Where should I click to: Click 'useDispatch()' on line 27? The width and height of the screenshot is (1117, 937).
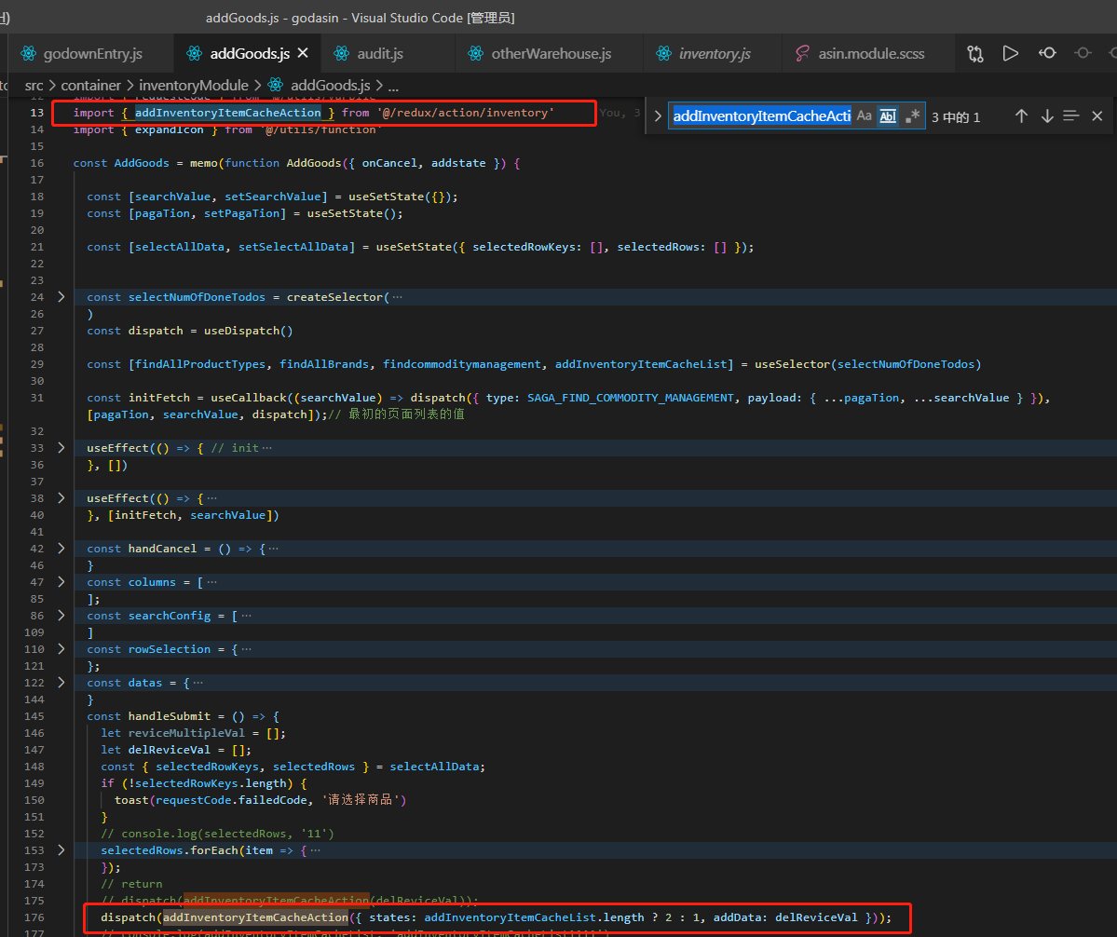[x=249, y=331]
